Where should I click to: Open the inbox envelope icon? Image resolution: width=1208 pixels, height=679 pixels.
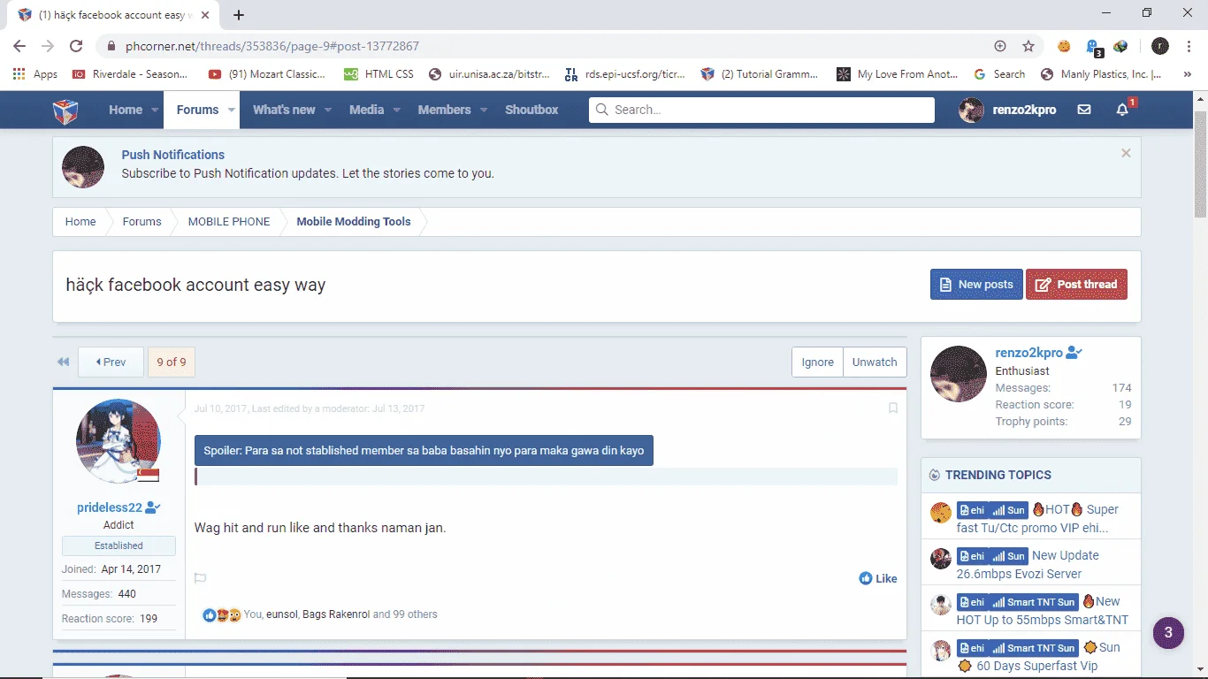1084,110
